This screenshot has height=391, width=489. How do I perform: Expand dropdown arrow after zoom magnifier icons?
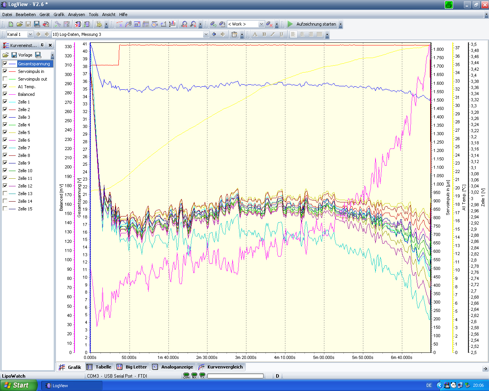[200, 24]
